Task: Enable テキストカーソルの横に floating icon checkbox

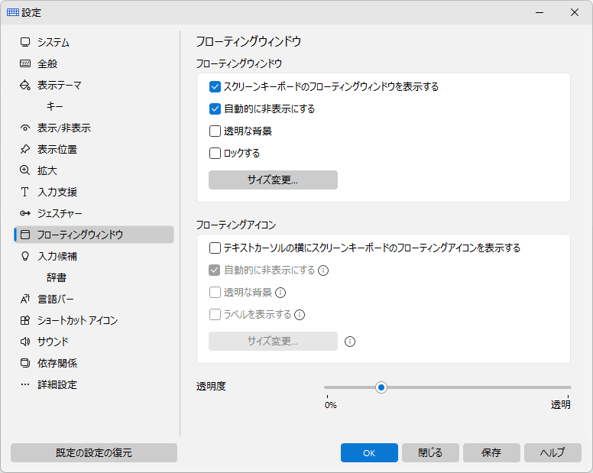Action: tap(215, 248)
